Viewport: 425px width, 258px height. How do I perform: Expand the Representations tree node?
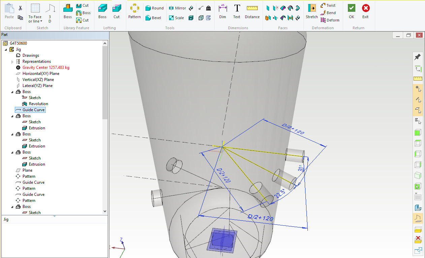coord(12,62)
